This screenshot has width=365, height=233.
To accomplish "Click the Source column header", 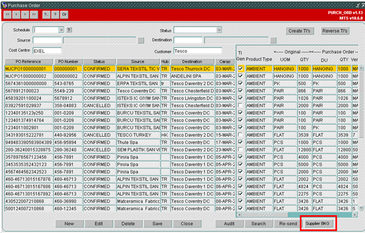I will pyautogui.click(x=138, y=62).
